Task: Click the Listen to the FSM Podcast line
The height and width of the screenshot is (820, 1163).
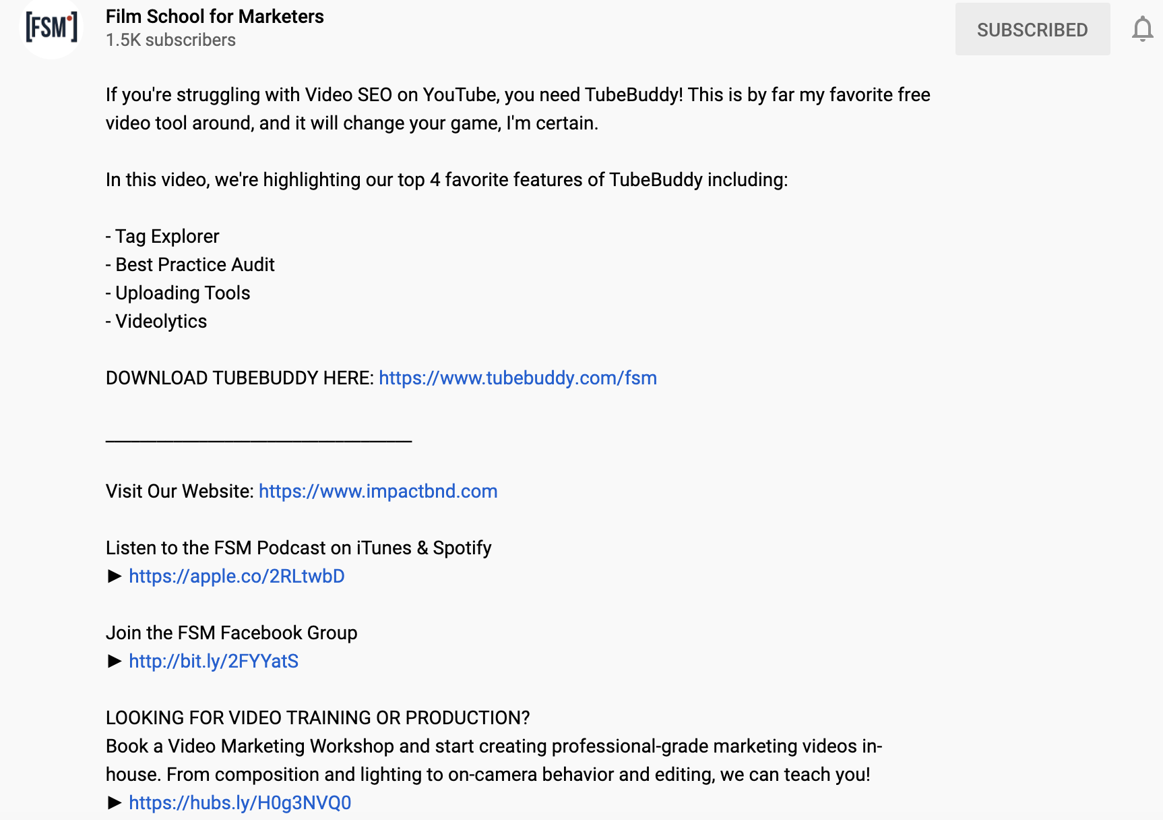Action: [298, 548]
